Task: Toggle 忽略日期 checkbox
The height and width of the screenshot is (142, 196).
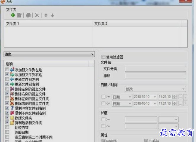Action: click(x=7, y=132)
